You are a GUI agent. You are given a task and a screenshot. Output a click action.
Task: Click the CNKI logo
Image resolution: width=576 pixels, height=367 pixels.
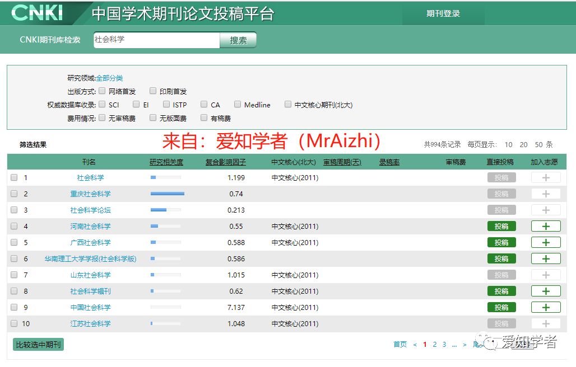(37, 13)
